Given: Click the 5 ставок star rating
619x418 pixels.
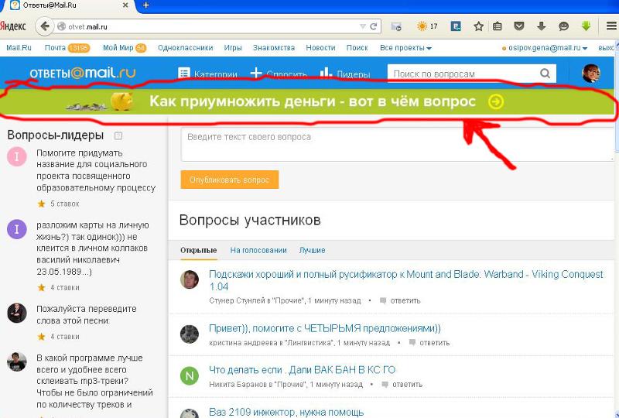Looking at the screenshot, I should (x=58, y=204).
